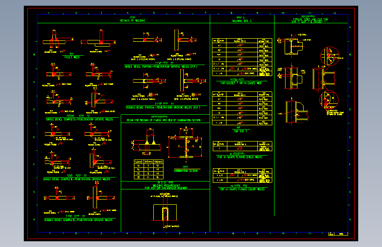The image size is (382, 247).
Task: Click the 'WELDING SIZE S' column title
Action: (x=242, y=21)
